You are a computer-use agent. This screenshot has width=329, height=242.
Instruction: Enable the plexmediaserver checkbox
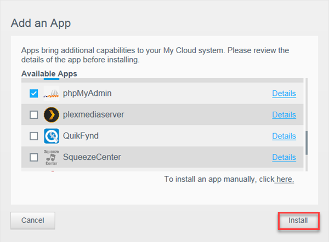click(x=34, y=115)
